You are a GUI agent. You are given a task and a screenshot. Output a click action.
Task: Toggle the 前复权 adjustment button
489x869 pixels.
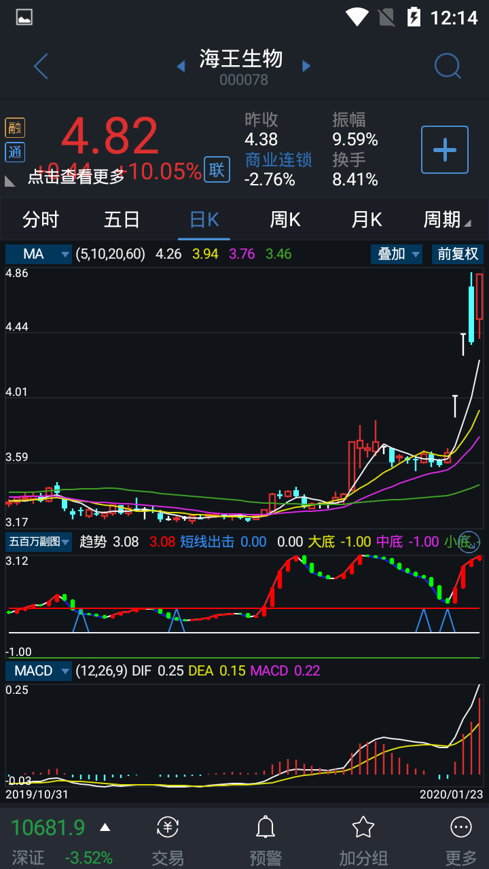pyautogui.click(x=458, y=254)
